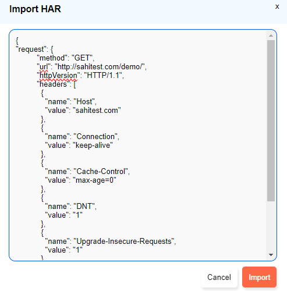Click the "DNT" header name line
This screenshot has width=287, height=291.
tap(70, 207)
